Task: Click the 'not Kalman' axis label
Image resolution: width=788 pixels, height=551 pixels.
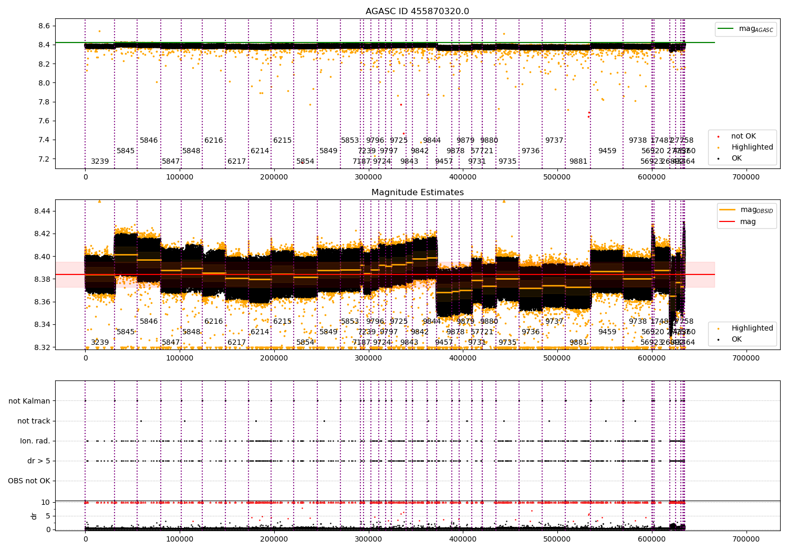Action: pyautogui.click(x=29, y=401)
